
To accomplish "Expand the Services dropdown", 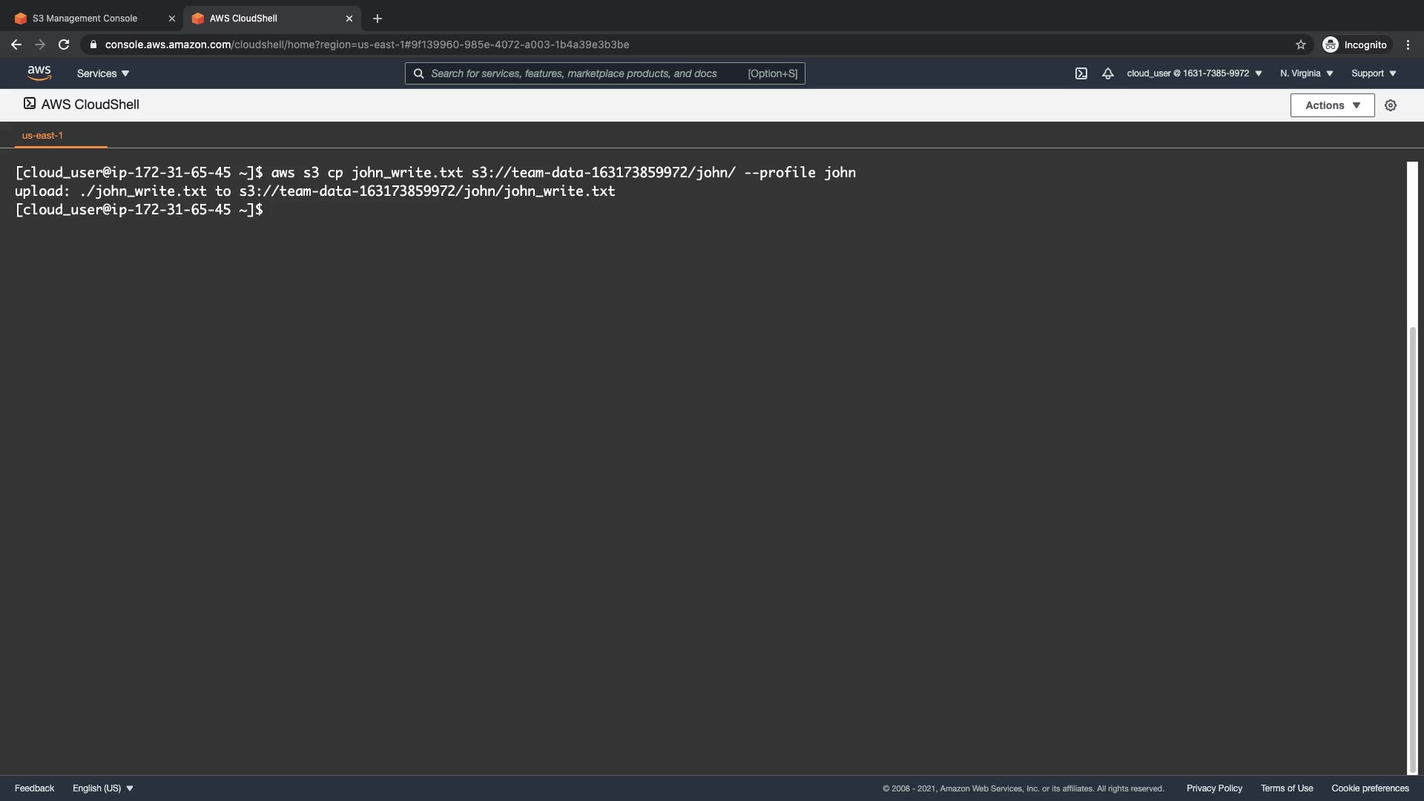I will click(103, 73).
